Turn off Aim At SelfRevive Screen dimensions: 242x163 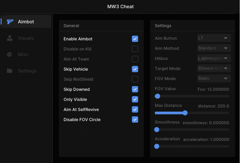(x=135, y=109)
